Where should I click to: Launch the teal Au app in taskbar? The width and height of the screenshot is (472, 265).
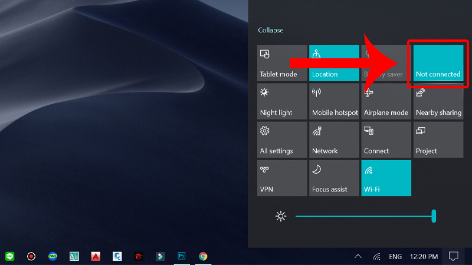click(74, 256)
